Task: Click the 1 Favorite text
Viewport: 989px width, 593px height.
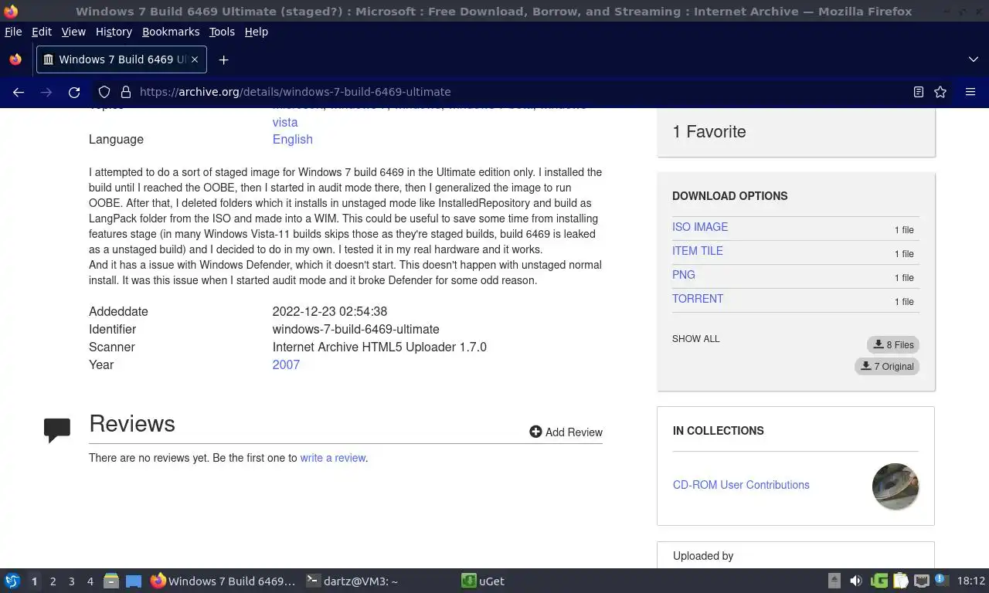Action: coord(709,132)
